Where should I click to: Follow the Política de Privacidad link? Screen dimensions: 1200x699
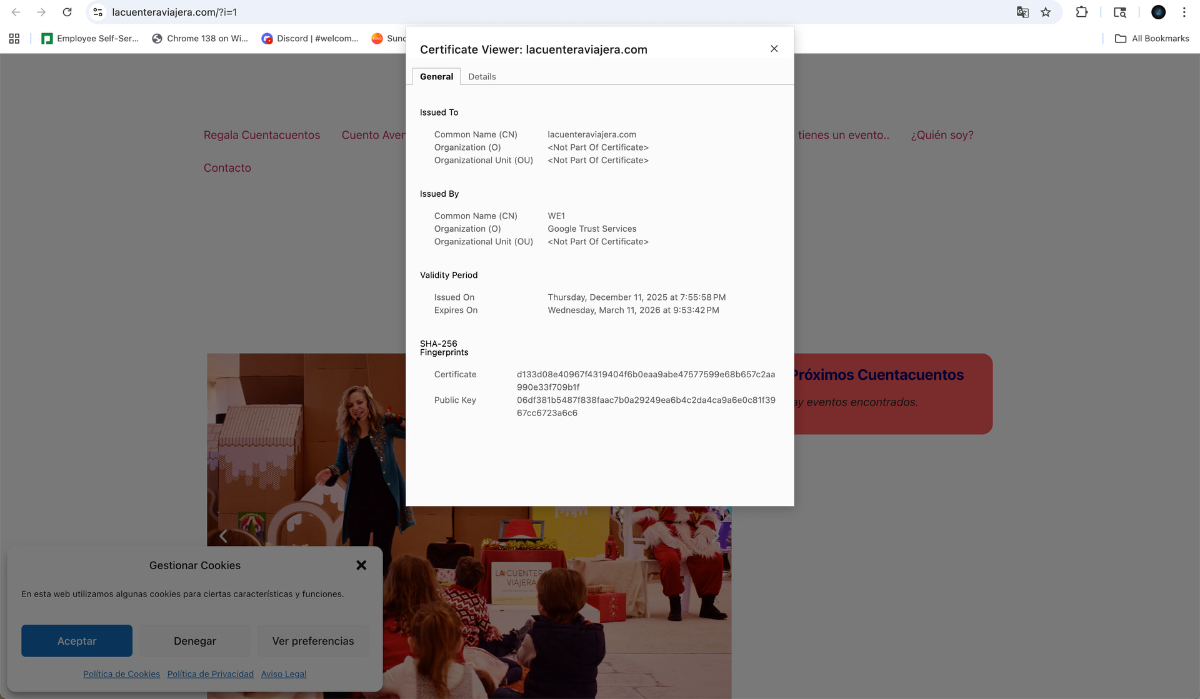click(210, 674)
